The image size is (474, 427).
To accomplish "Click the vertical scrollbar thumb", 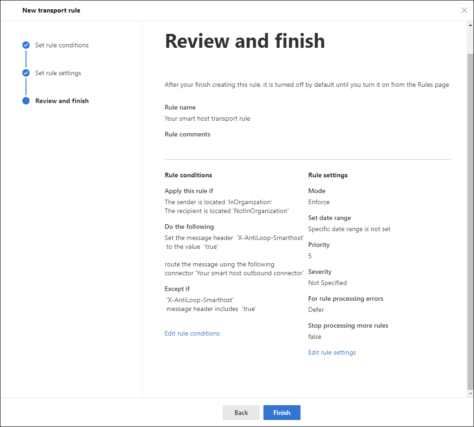I will pyautogui.click(x=470, y=222).
